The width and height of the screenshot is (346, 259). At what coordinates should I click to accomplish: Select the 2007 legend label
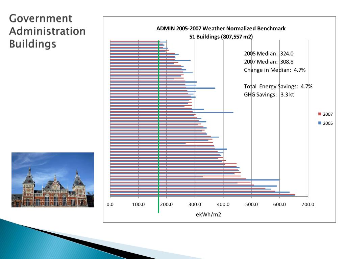pyautogui.click(x=328, y=114)
